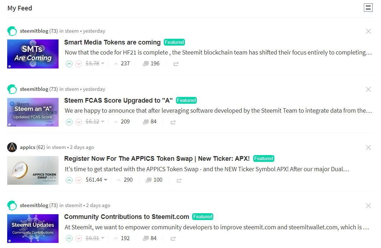Expand the $6.12 payout dropdown
Viewport: 381px width, 248px height.
(95, 121)
